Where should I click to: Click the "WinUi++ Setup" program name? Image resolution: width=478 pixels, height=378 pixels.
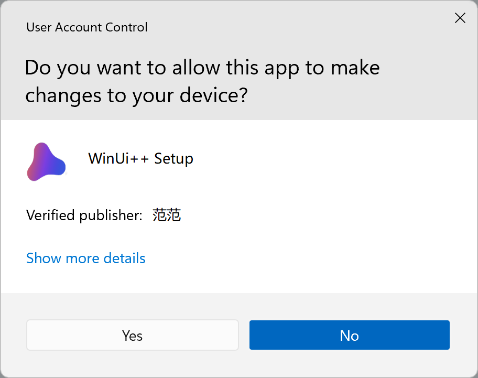point(140,158)
